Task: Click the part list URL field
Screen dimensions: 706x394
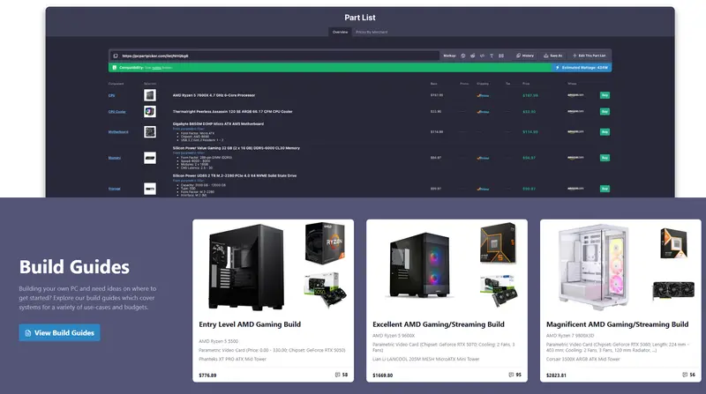Action: (274, 56)
